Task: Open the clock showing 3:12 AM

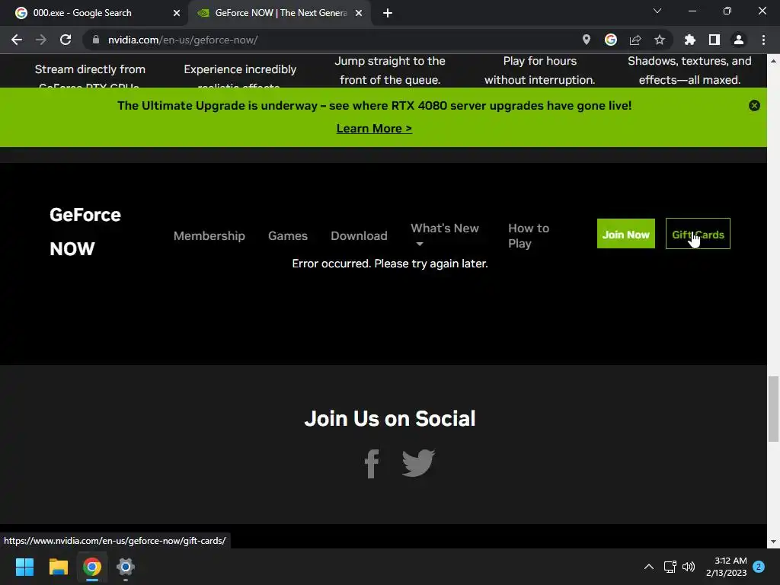Action: pos(726,567)
